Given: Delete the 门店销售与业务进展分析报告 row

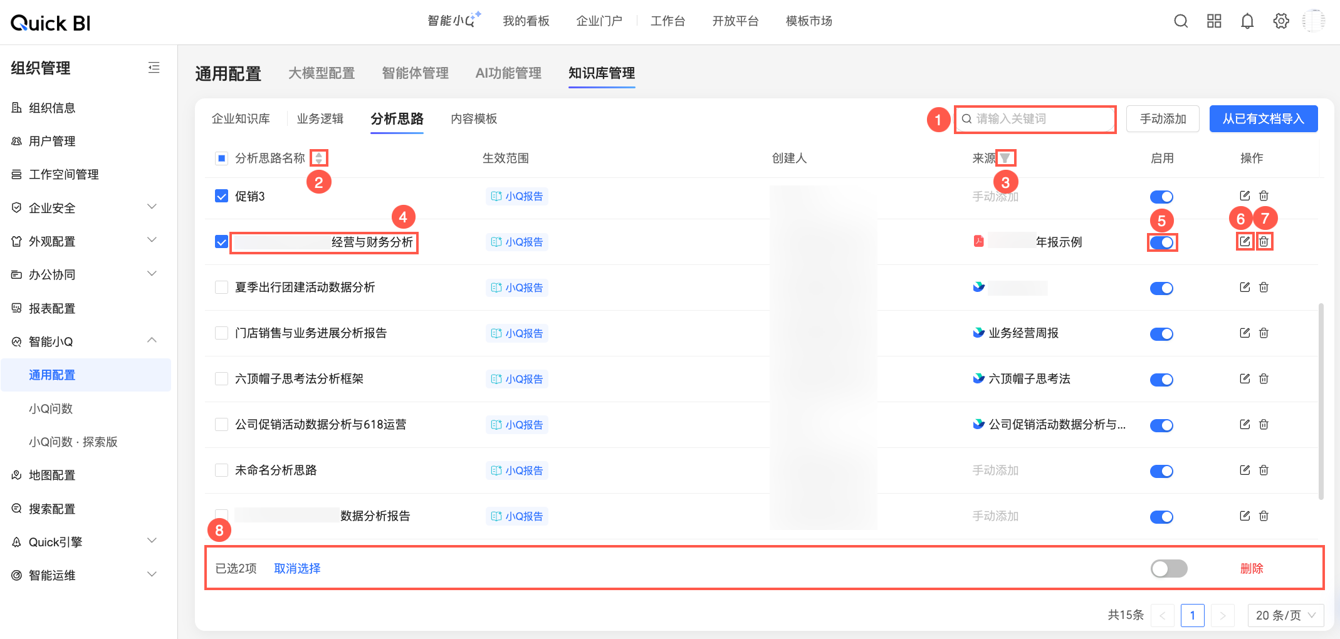Looking at the screenshot, I should coord(1264,333).
